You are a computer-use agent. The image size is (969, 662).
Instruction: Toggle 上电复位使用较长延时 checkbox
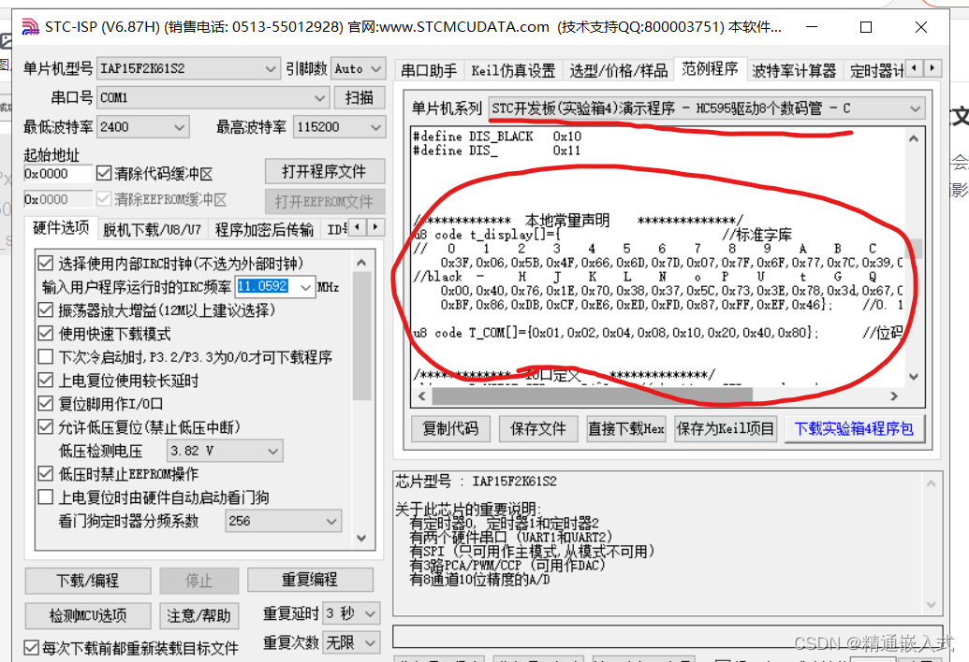[x=45, y=380]
